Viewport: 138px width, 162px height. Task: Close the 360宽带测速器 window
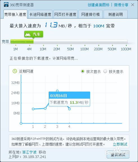tap(133, 5)
